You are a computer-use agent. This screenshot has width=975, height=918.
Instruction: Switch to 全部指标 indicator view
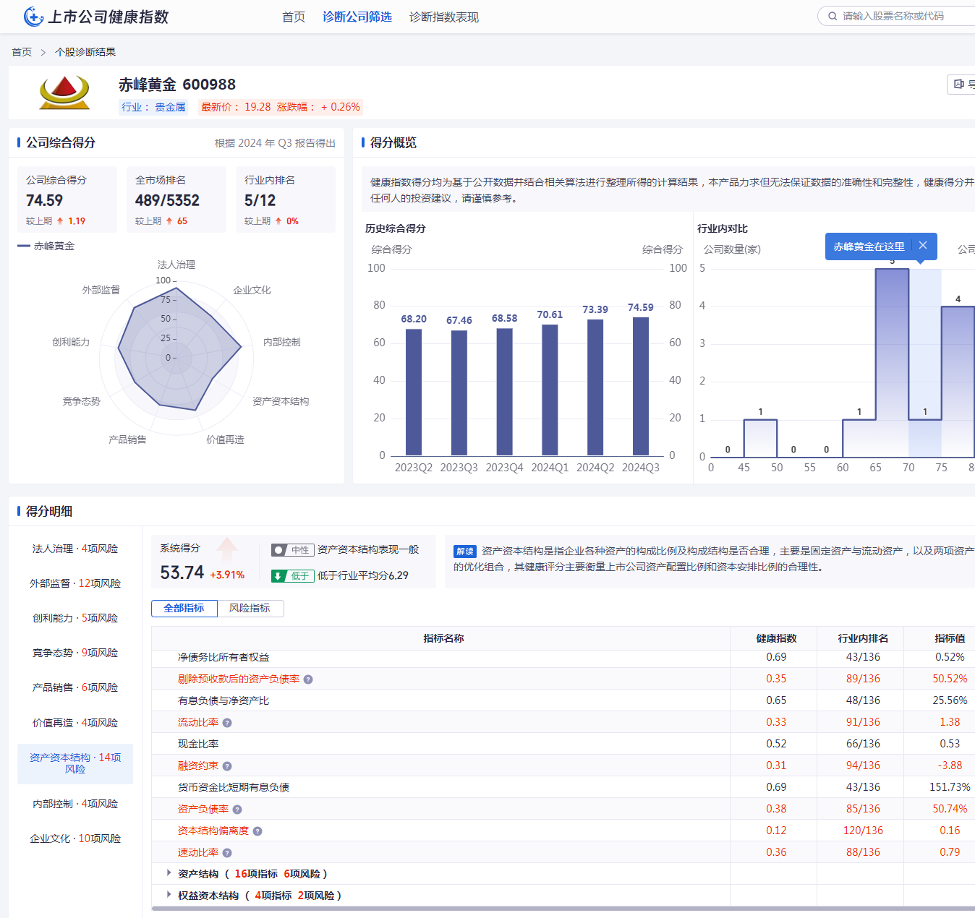[184, 609]
